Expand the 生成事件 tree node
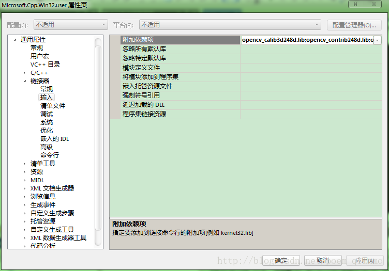The image size is (389, 271). point(24,205)
